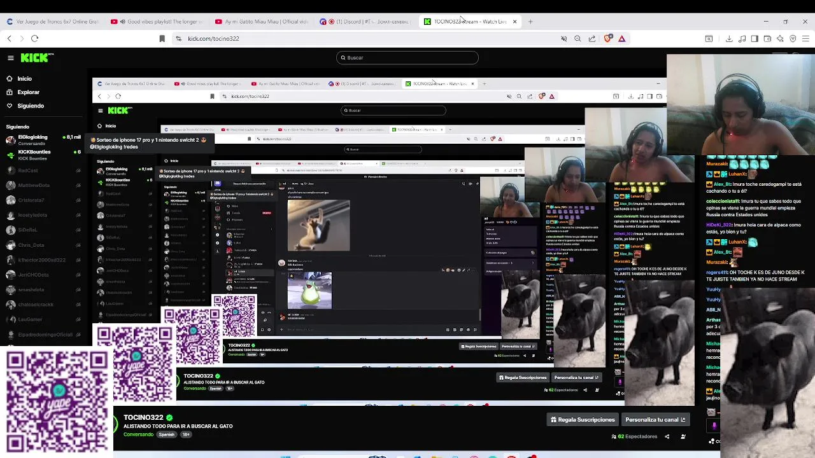Click HiDeKI_322 username in chat
Image resolution: width=815 pixels, height=458 pixels.
point(720,225)
